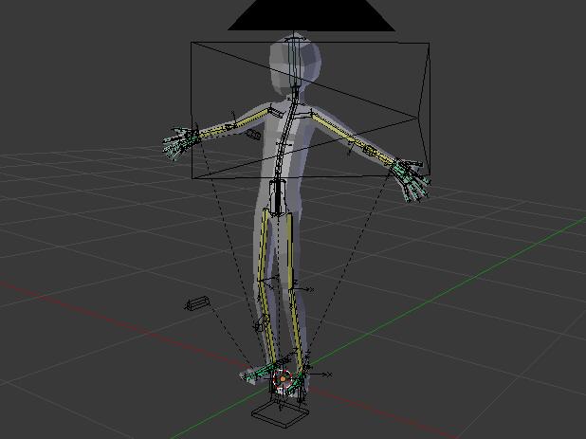The image size is (586, 439).
Task: Select the black triangle atop the camera frame
Action: tap(311, 15)
